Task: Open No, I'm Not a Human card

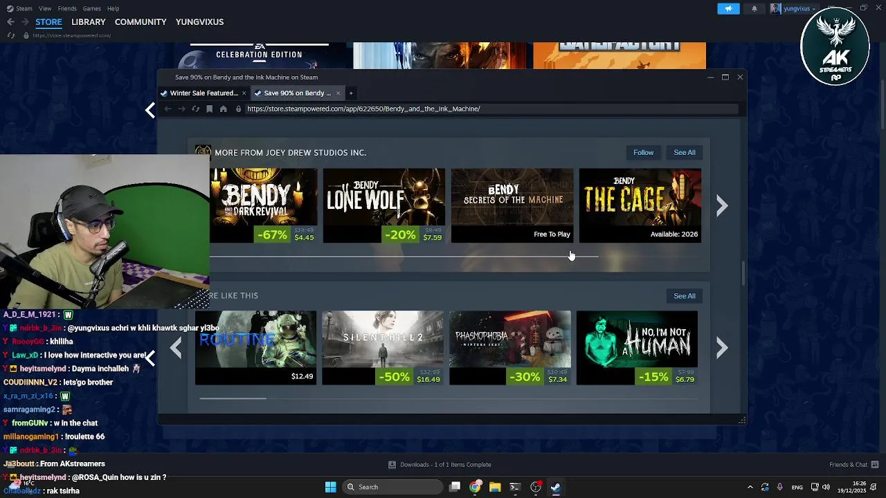Action: coord(638,348)
